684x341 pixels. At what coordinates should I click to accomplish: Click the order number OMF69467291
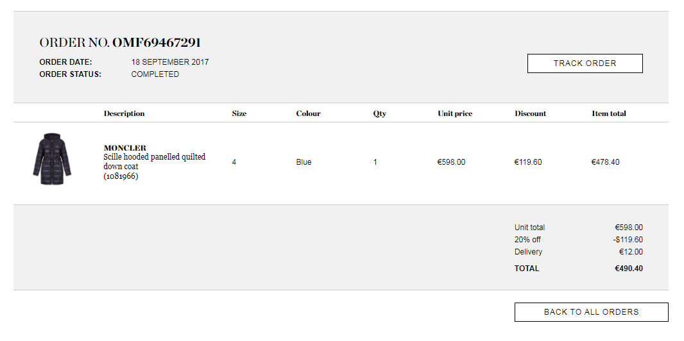[x=157, y=43]
